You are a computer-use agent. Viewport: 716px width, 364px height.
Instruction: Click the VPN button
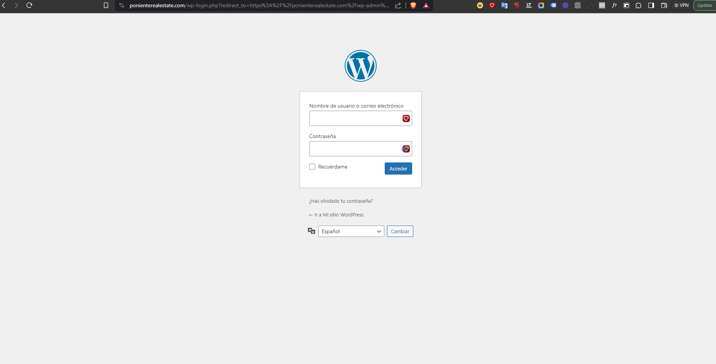682,5
